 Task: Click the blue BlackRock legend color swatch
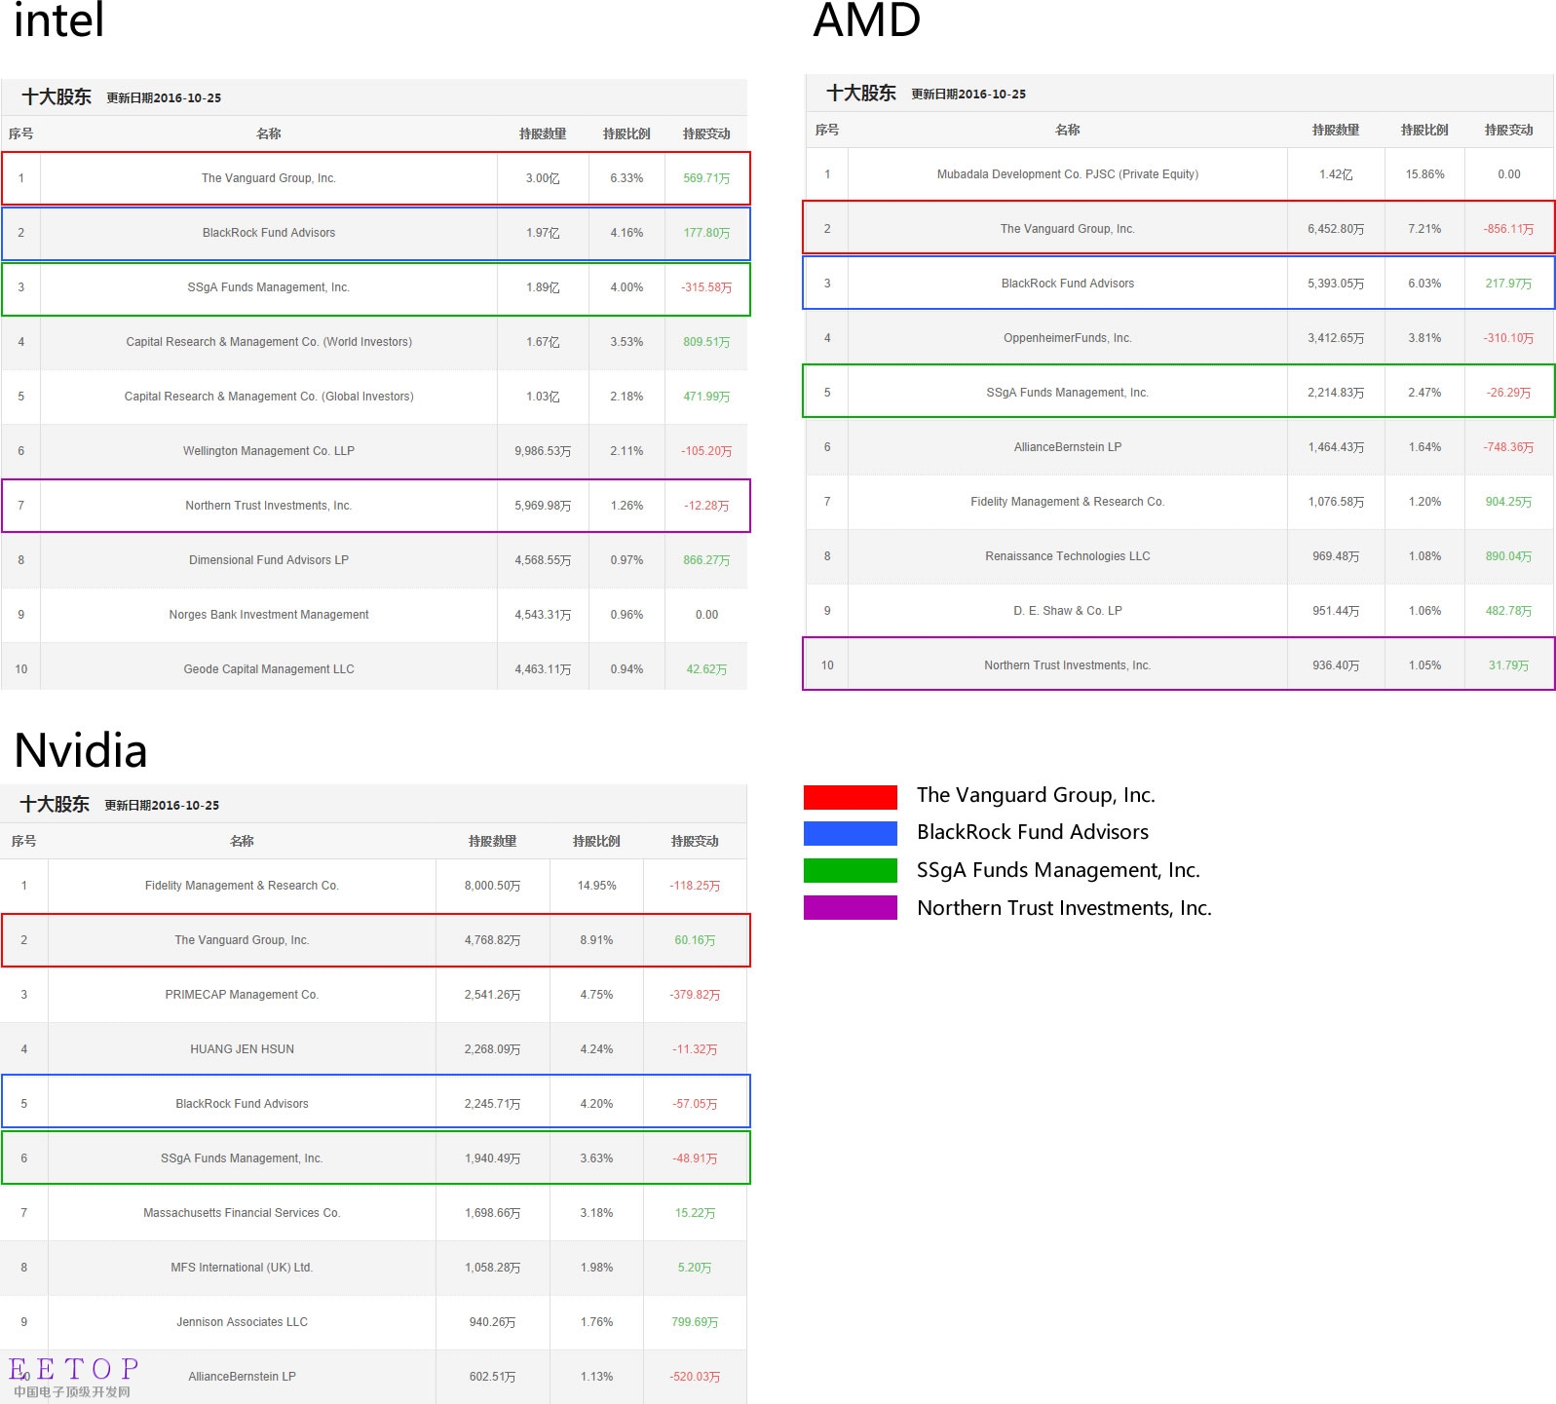(850, 833)
